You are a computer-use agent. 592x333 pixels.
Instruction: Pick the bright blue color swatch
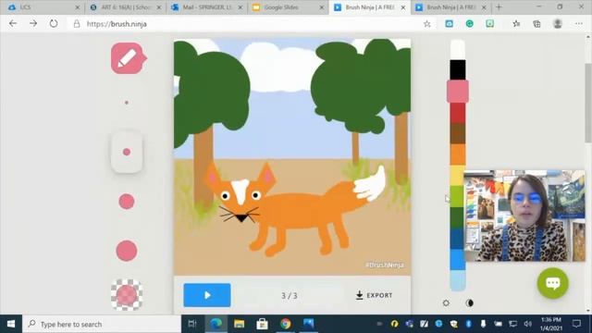[458, 260]
